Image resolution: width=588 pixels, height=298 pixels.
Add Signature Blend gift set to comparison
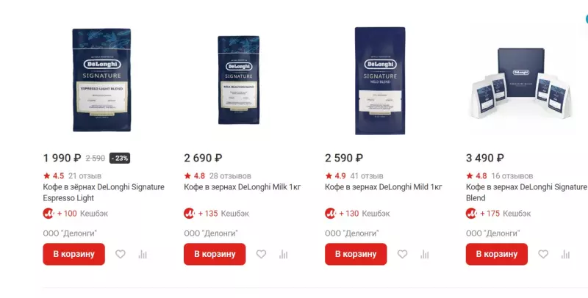tap(565, 254)
